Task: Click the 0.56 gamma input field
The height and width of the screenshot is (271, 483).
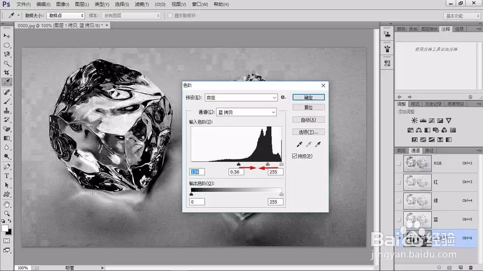Action: 236,172
